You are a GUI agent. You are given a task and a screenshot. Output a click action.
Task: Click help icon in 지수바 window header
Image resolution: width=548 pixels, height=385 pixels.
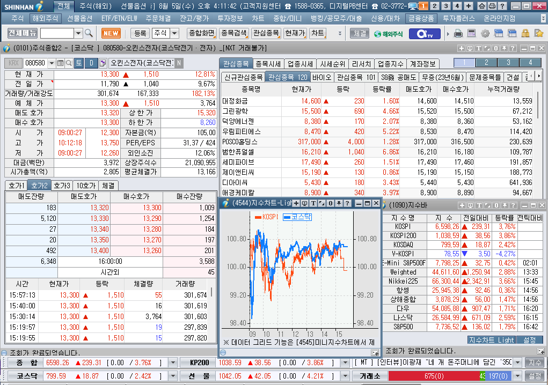[x=513, y=205]
